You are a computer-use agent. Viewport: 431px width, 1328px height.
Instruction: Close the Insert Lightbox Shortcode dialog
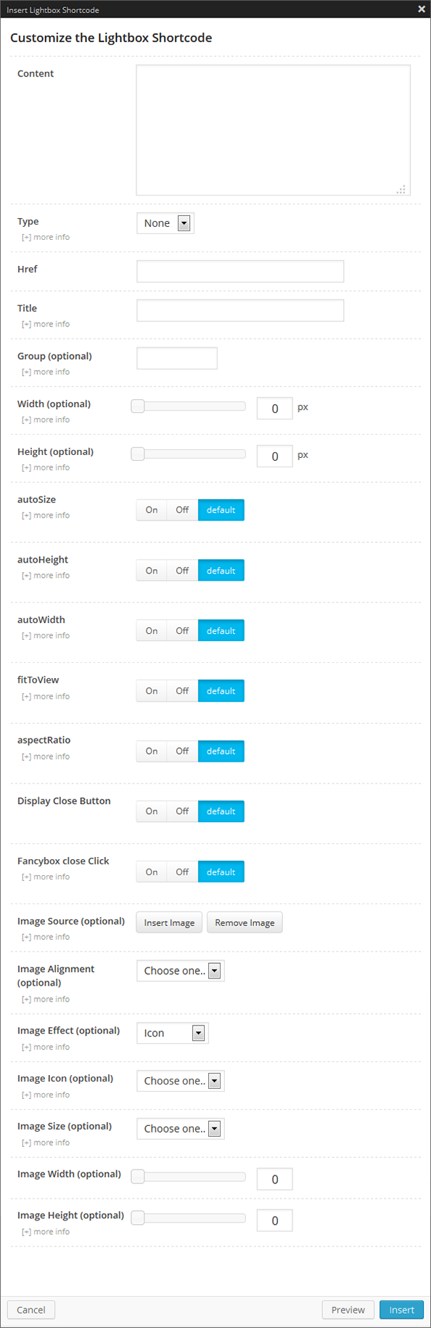422,9
